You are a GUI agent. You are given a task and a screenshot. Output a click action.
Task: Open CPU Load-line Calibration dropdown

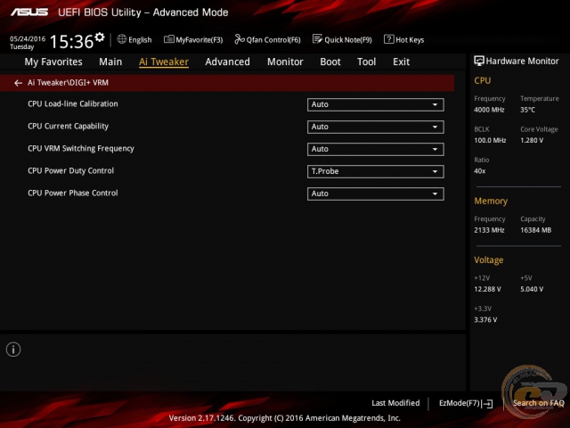(x=376, y=104)
